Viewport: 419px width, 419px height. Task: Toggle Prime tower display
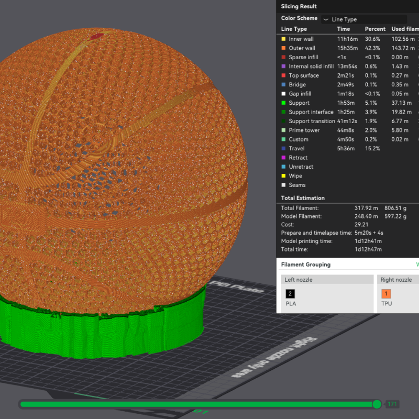point(304,130)
